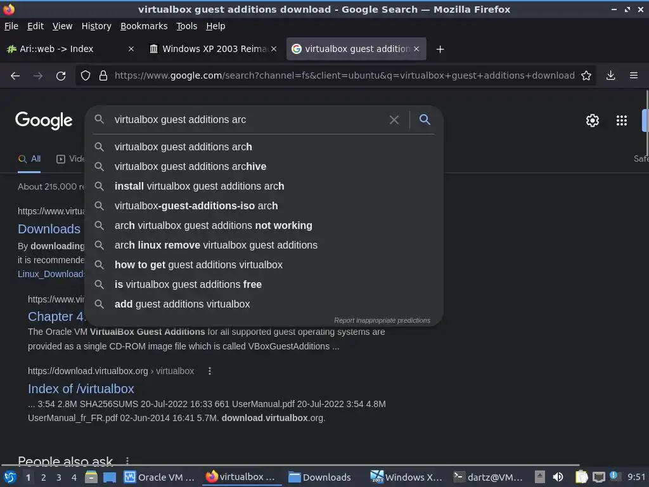
Task: Open the Help menu
Action: 215,26
